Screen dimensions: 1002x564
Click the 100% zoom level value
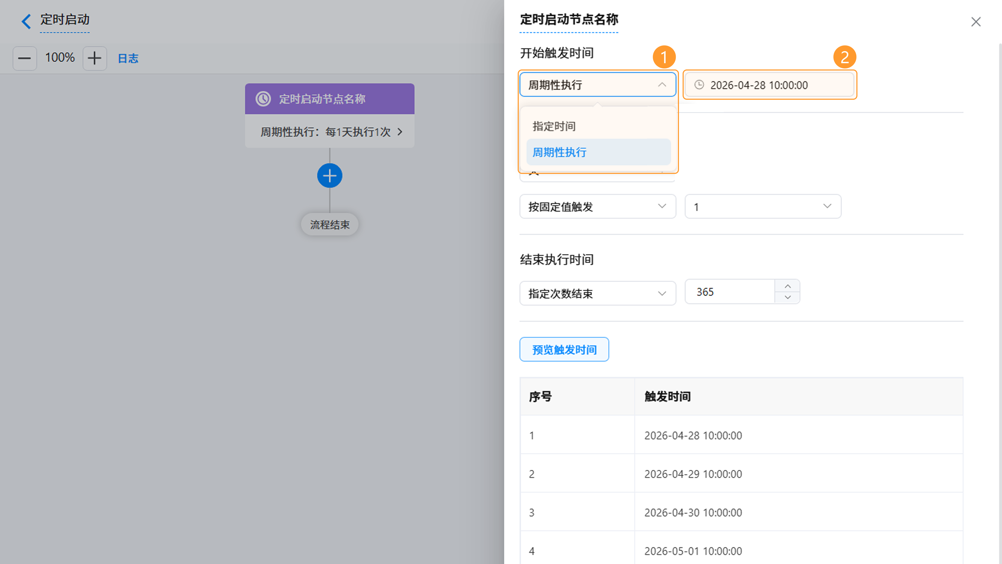(x=59, y=58)
